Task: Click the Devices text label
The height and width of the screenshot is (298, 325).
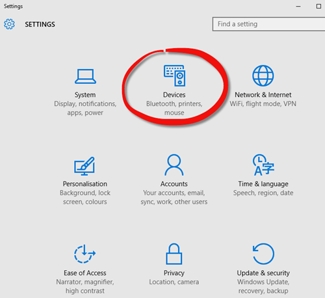Action: point(174,95)
